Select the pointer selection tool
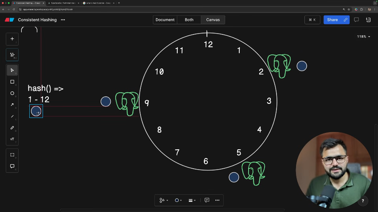The height and width of the screenshot is (212, 378). pos(12,70)
